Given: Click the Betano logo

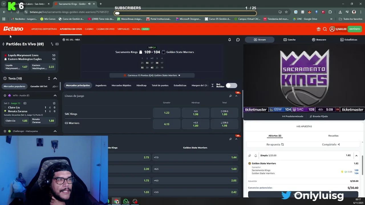Looking at the screenshot, I should pos(13,29).
